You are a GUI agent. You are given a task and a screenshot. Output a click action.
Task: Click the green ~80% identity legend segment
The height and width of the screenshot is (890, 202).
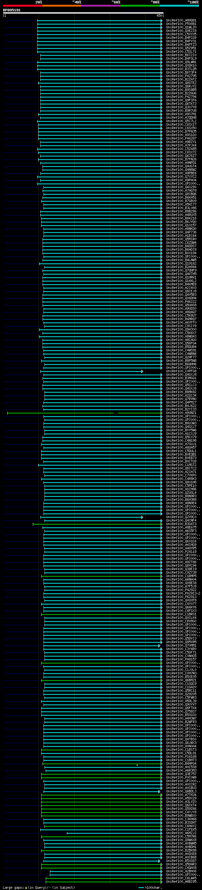(140, 6)
